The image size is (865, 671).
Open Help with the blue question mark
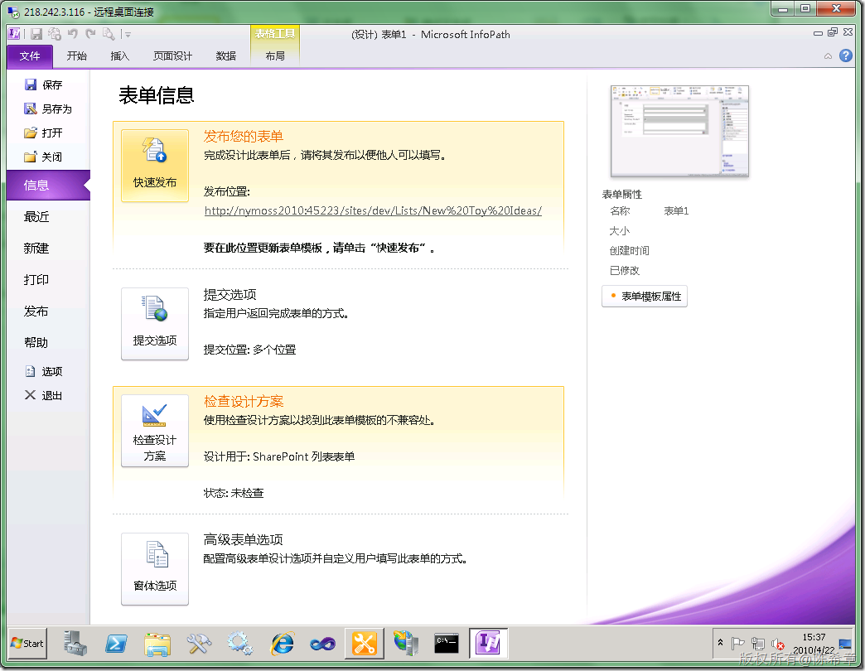pos(846,56)
